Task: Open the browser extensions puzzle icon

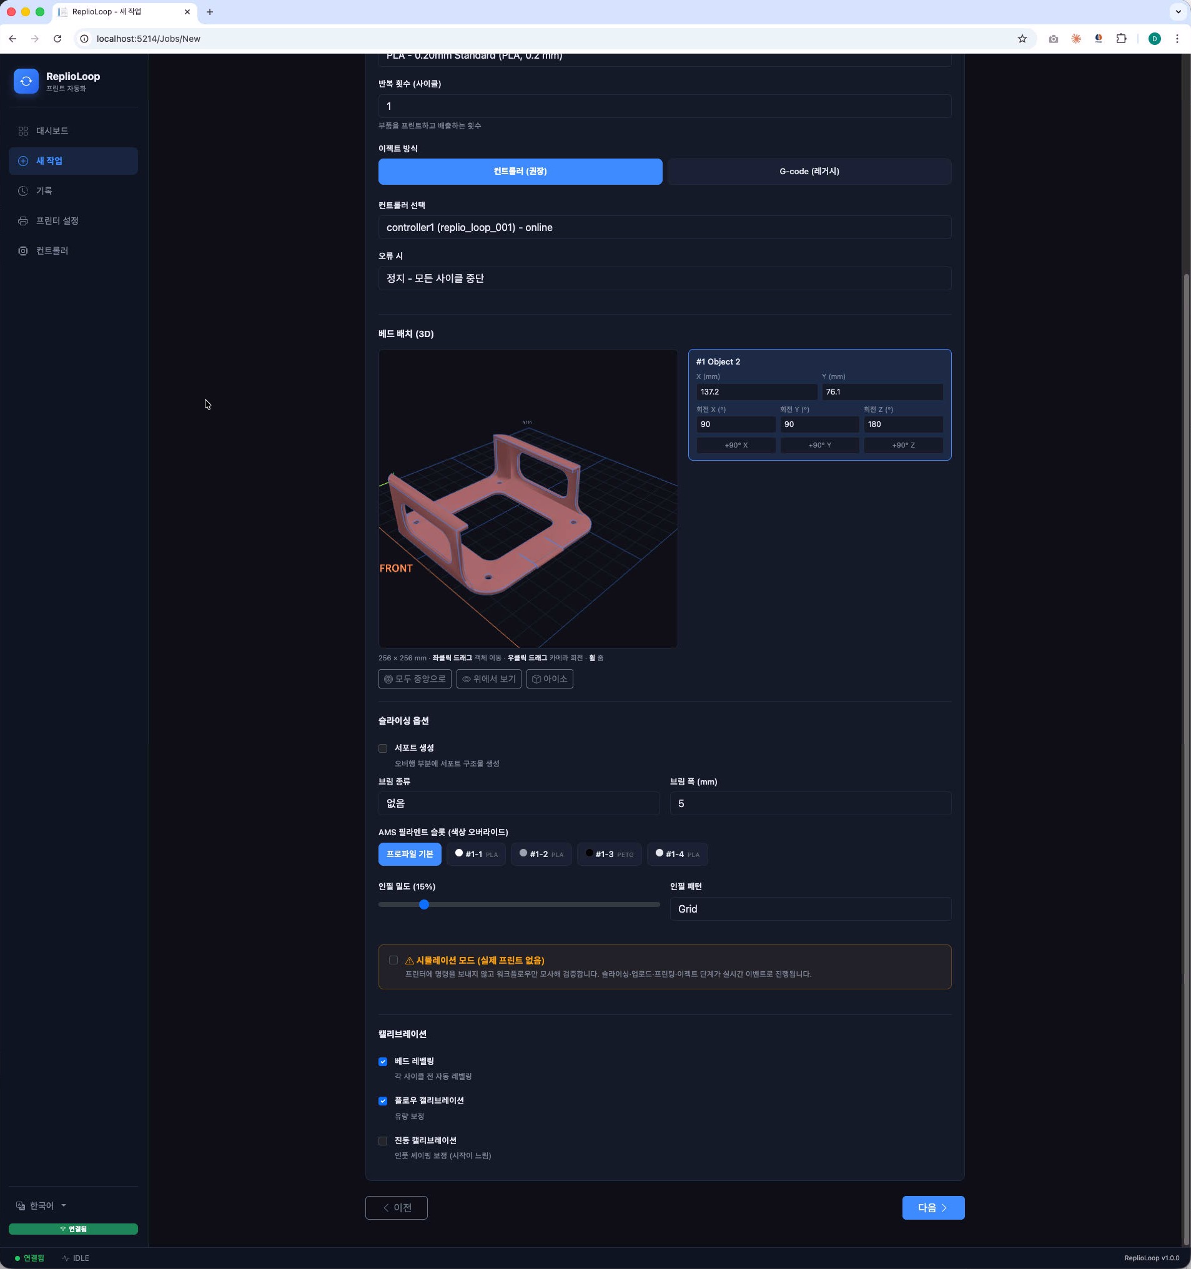Action: [1121, 39]
